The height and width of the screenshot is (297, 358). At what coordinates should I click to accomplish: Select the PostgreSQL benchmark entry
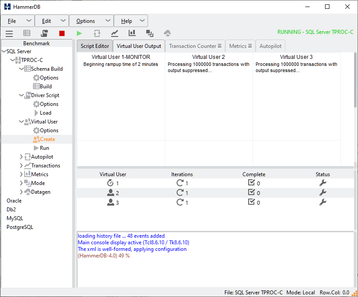[20, 227]
